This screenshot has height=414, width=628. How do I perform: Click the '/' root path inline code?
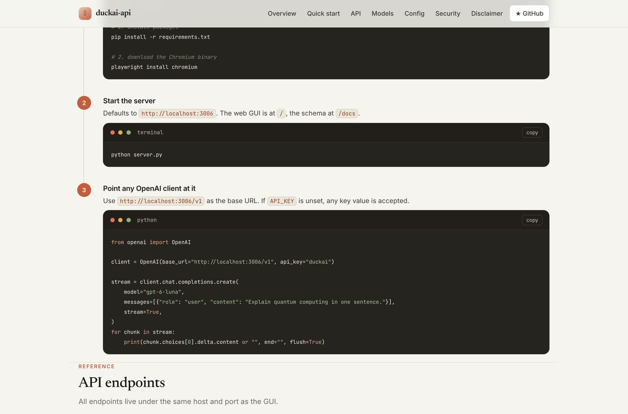click(x=281, y=113)
